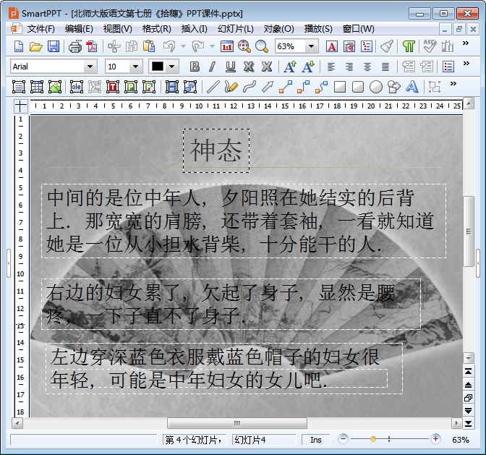Expand the font size dropdown
Screen dimensions: 486x455
point(135,67)
